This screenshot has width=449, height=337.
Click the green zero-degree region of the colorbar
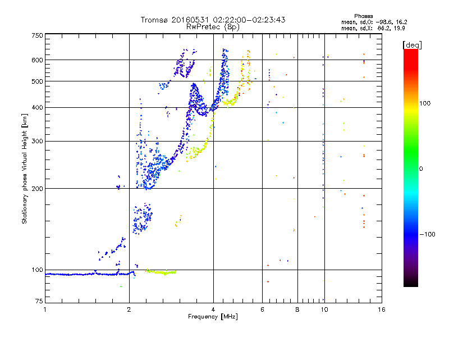click(411, 168)
